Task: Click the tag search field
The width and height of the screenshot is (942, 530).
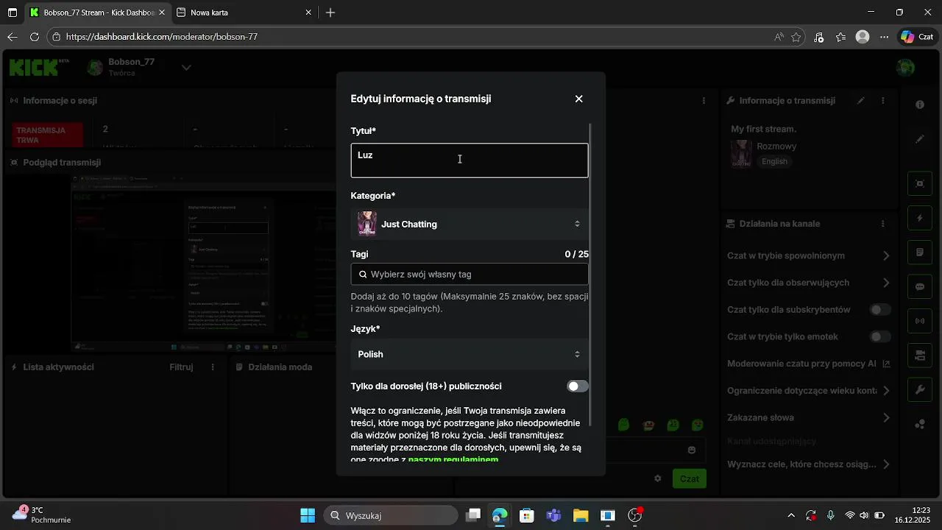Action: [470, 274]
